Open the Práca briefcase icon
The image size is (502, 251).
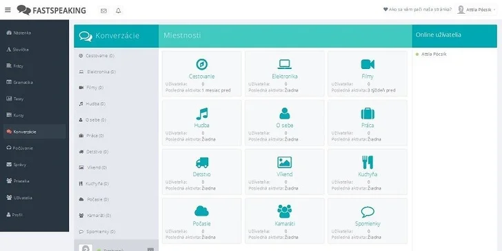pos(368,113)
